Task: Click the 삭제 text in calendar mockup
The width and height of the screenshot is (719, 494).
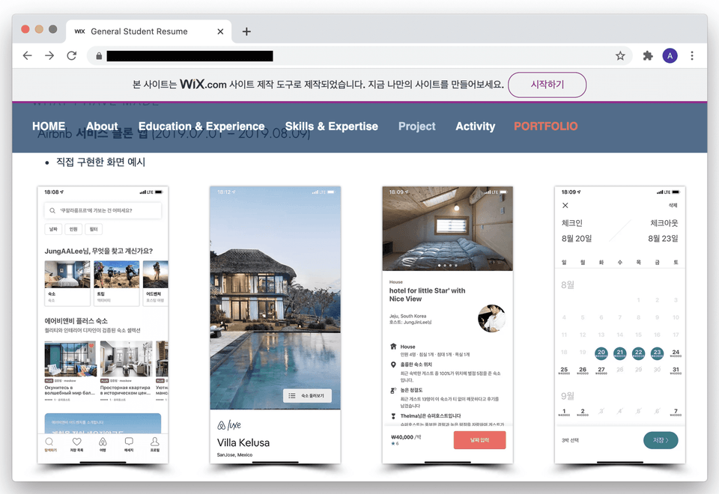Action: coord(673,205)
